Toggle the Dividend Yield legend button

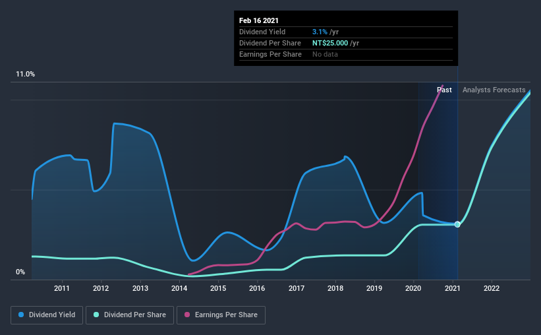pyautogui.click(x=47, y=315)
